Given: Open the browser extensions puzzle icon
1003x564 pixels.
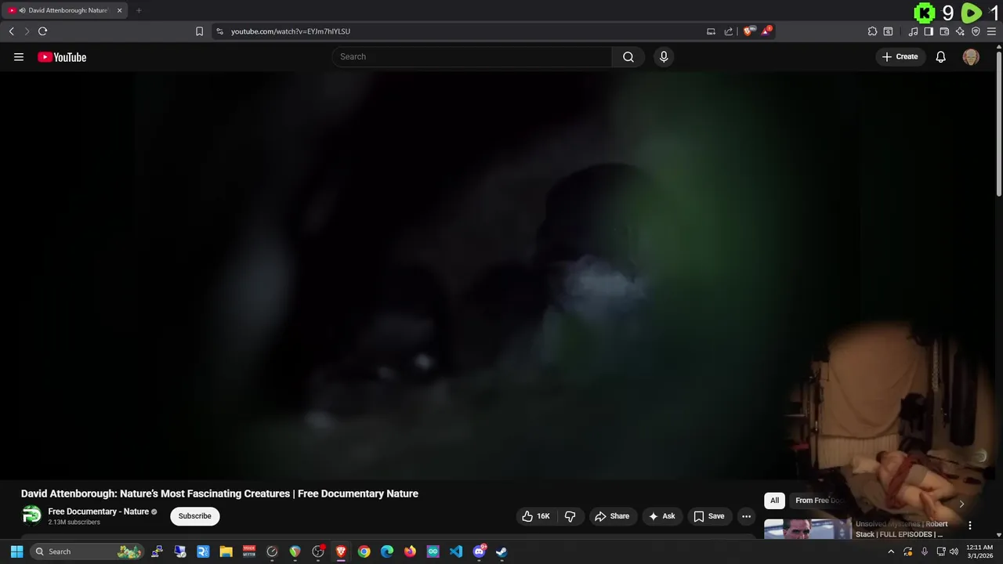Looking at the screenshot, I should click(872, 31).
